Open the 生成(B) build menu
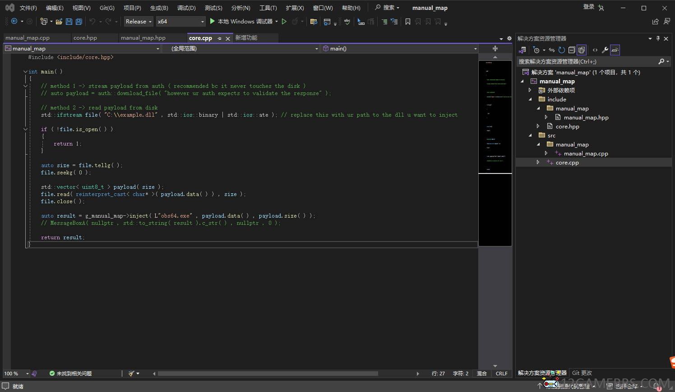This screenshot has height=392, width=675. point(159,8)
